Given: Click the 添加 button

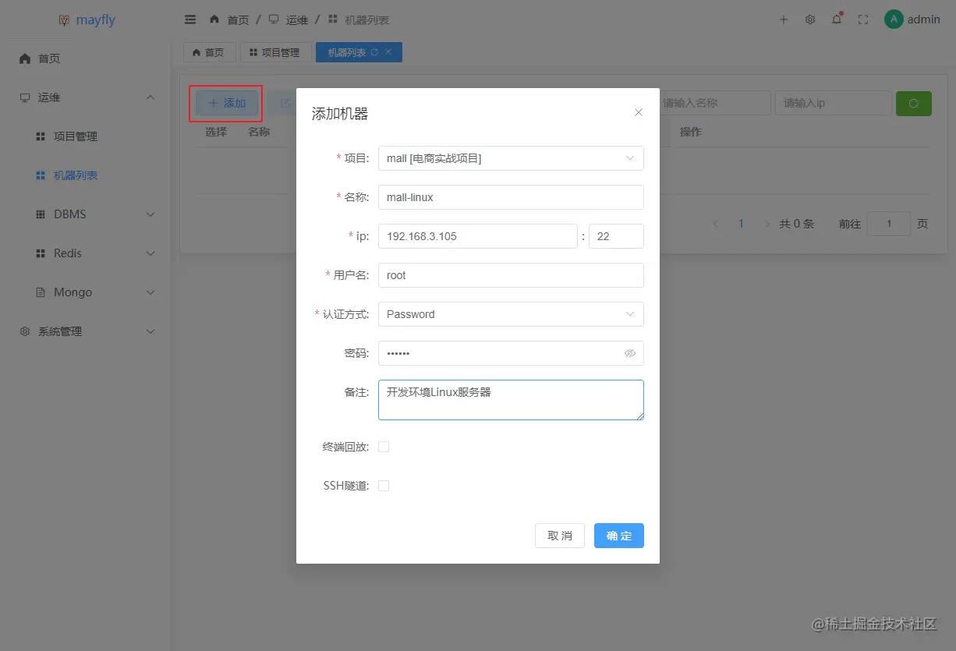Looking at the screenshot, I should (x=227, y=103).
